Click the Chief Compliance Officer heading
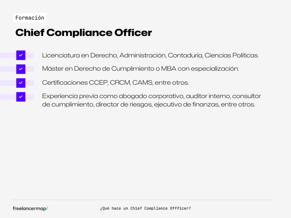The image size is (291, 218). (84, 33)
